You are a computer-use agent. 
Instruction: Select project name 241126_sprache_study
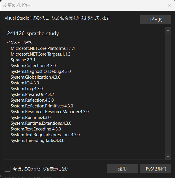[x=33, y=33]
